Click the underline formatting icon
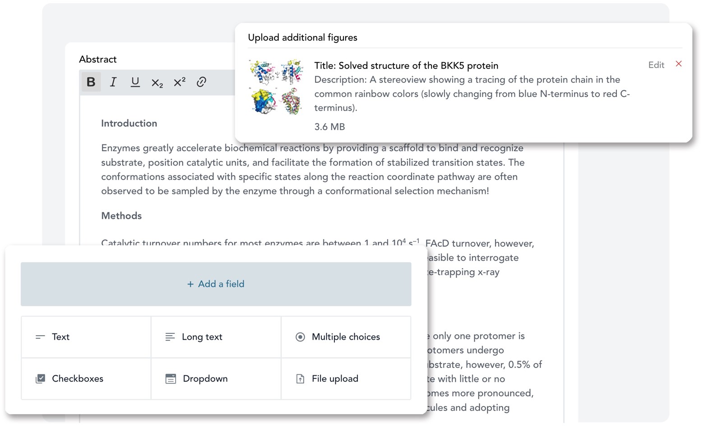The image size is (704, 429). click(x=135, y=82)
